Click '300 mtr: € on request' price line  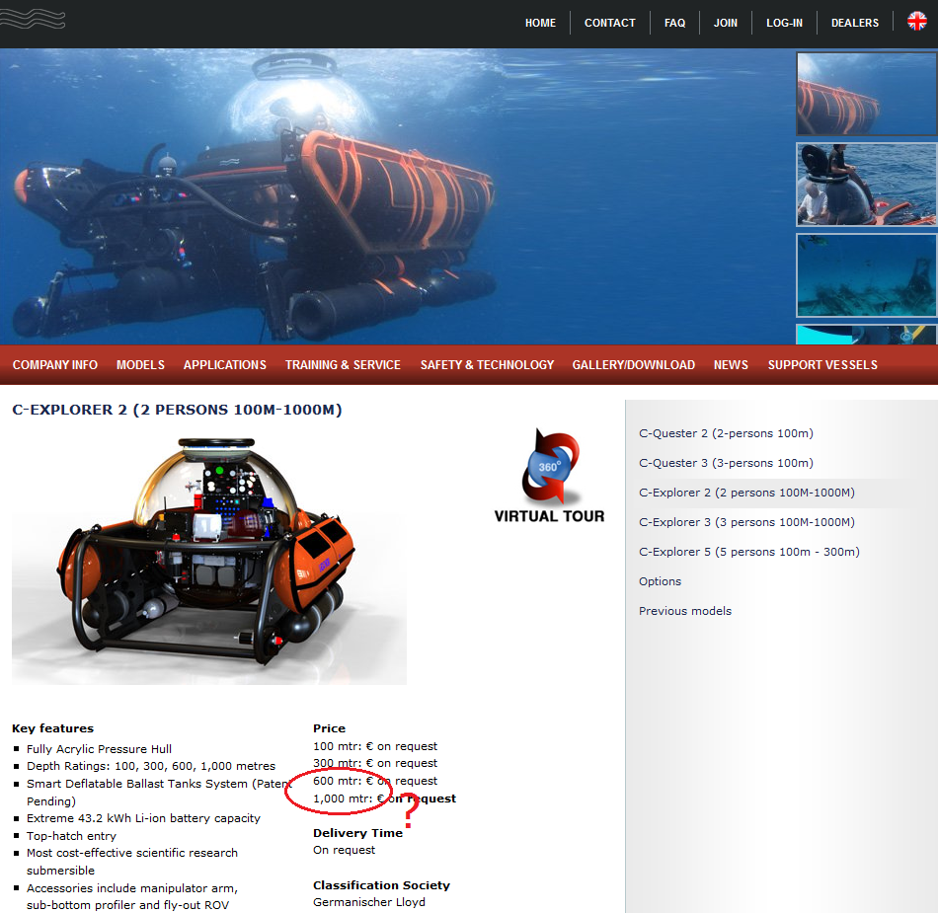(375, 764)
